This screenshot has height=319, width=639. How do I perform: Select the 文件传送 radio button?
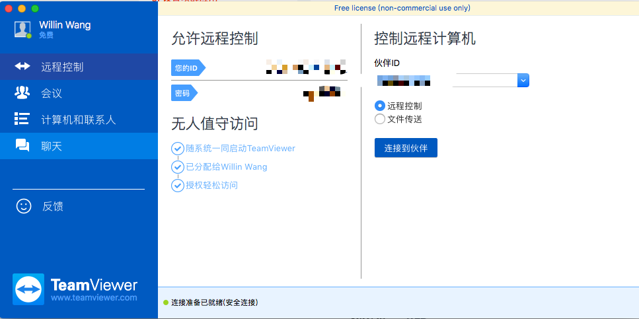pyautogui.click(x=379, y=119)
